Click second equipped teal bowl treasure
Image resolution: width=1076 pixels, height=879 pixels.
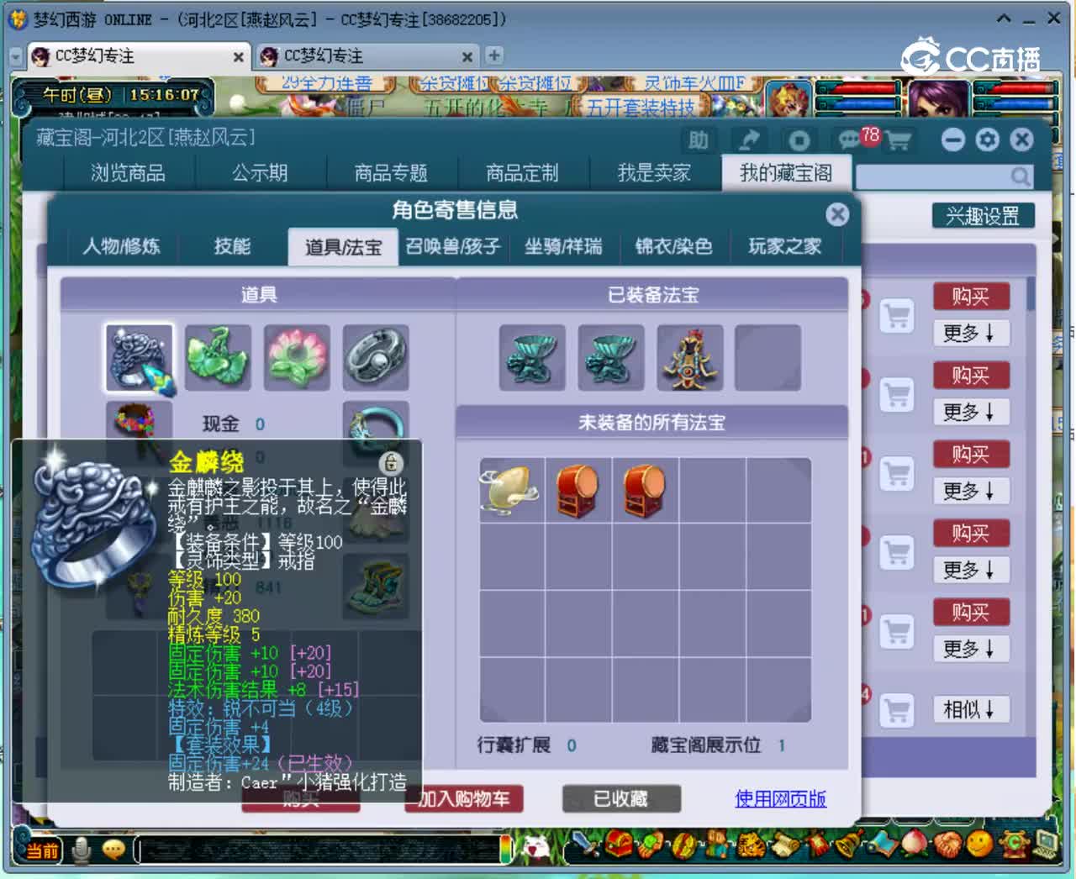[611, 359]
